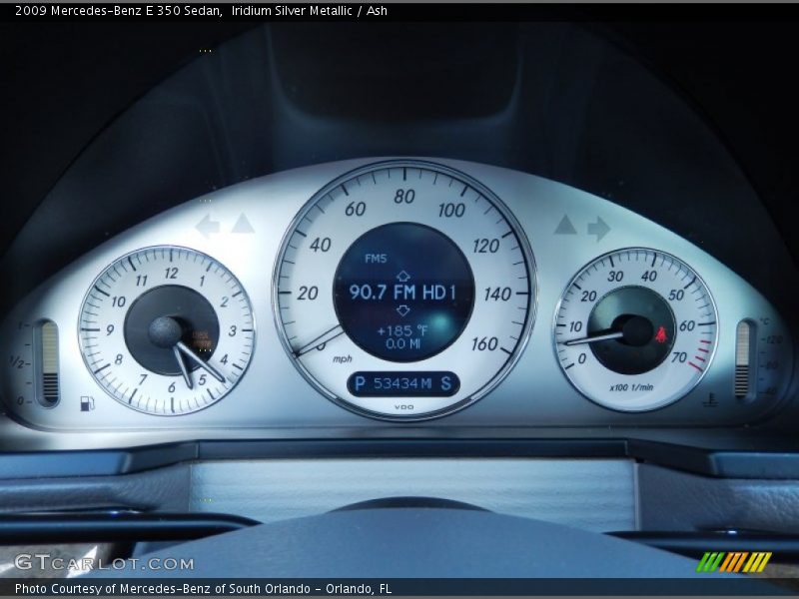Select the triangle indicator beside right arrow
This screenshot has width=799, height=599.
point(565,225)
